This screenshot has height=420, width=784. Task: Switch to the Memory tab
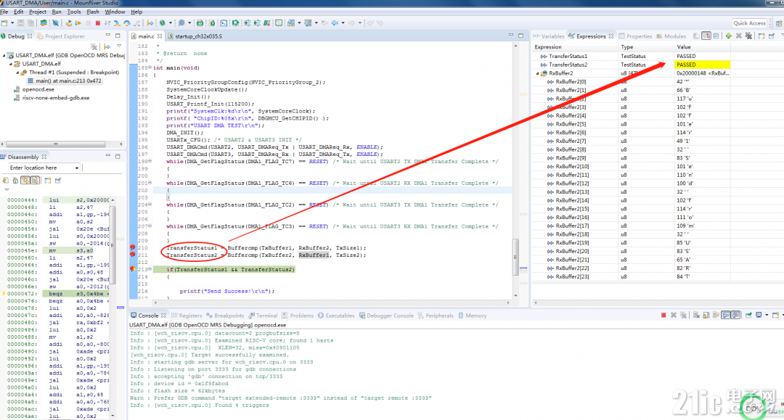click(x=472, y=316)
